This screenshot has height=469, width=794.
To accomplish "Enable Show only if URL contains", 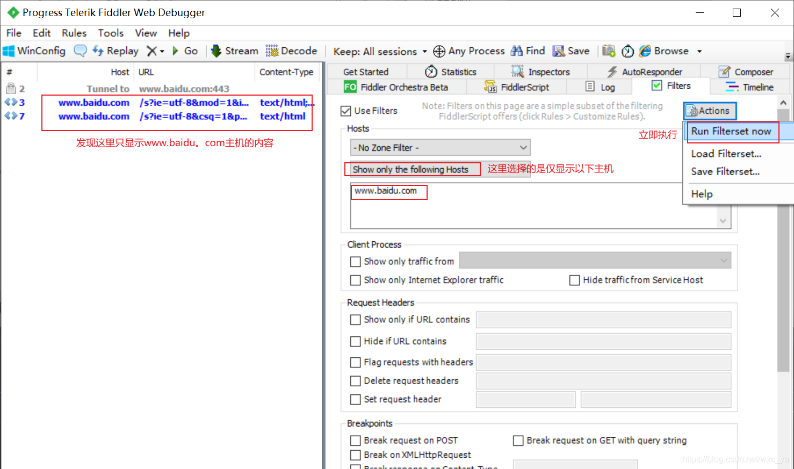I will point(355,320).
